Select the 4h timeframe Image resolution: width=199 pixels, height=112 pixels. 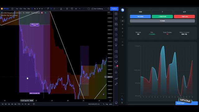point(35,9)
